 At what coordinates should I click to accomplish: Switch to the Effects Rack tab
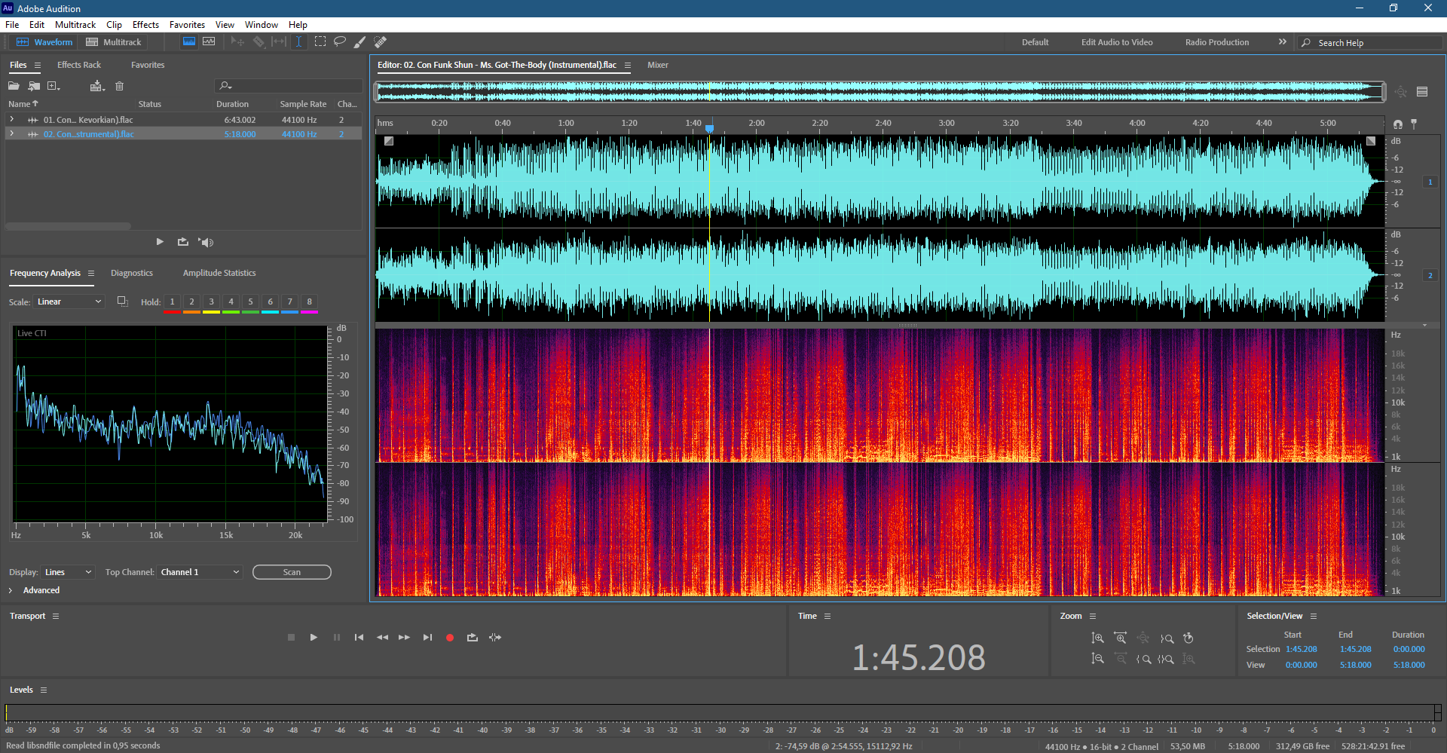point(78,65)
